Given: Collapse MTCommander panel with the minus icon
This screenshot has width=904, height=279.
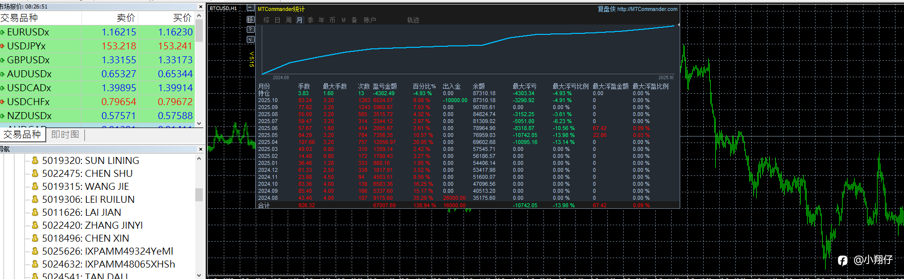Looking at the screenshot, I should [251, 8].
